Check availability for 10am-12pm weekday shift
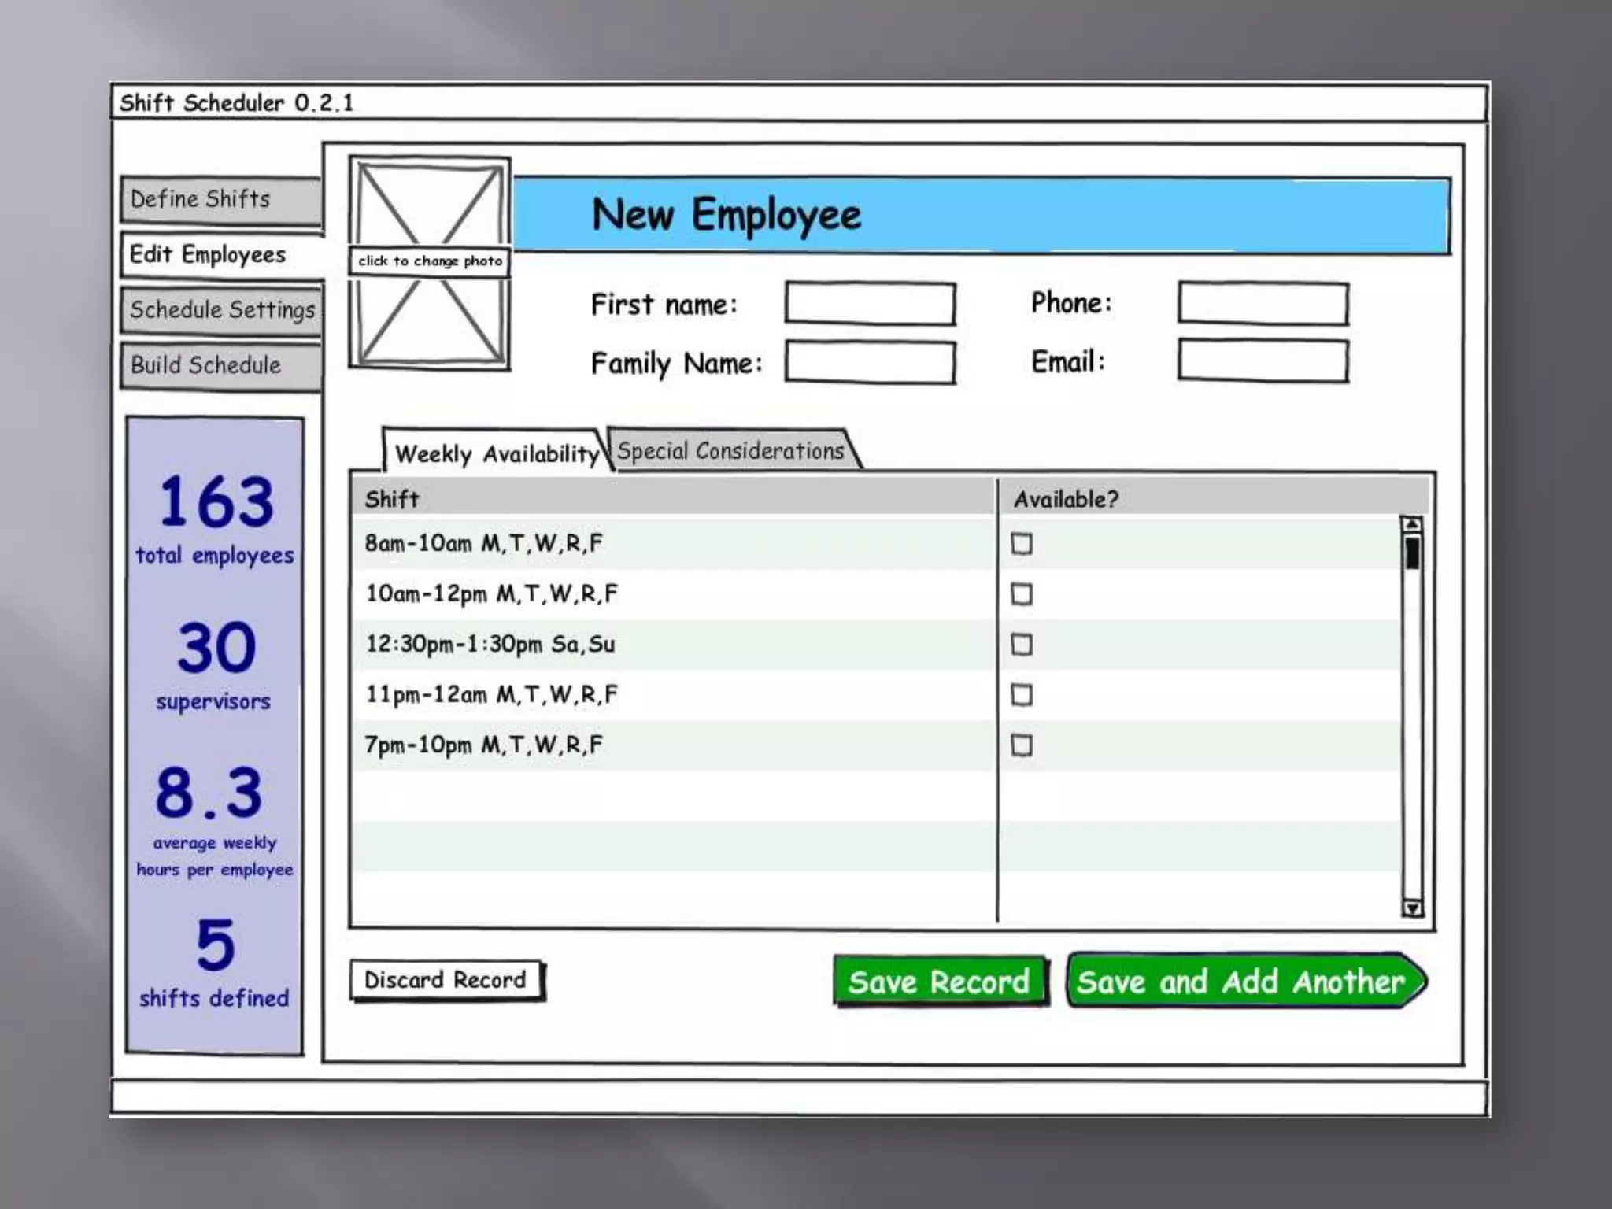The height and width of the screenshot is (1209, 1612). 1022,594
